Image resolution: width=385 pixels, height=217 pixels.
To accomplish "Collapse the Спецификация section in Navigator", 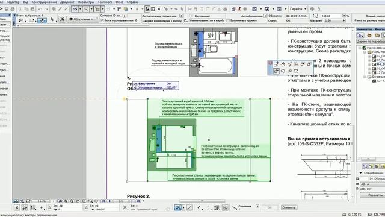I will coord(361,173).
